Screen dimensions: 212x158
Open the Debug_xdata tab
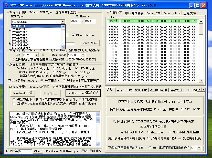point(172,13)
